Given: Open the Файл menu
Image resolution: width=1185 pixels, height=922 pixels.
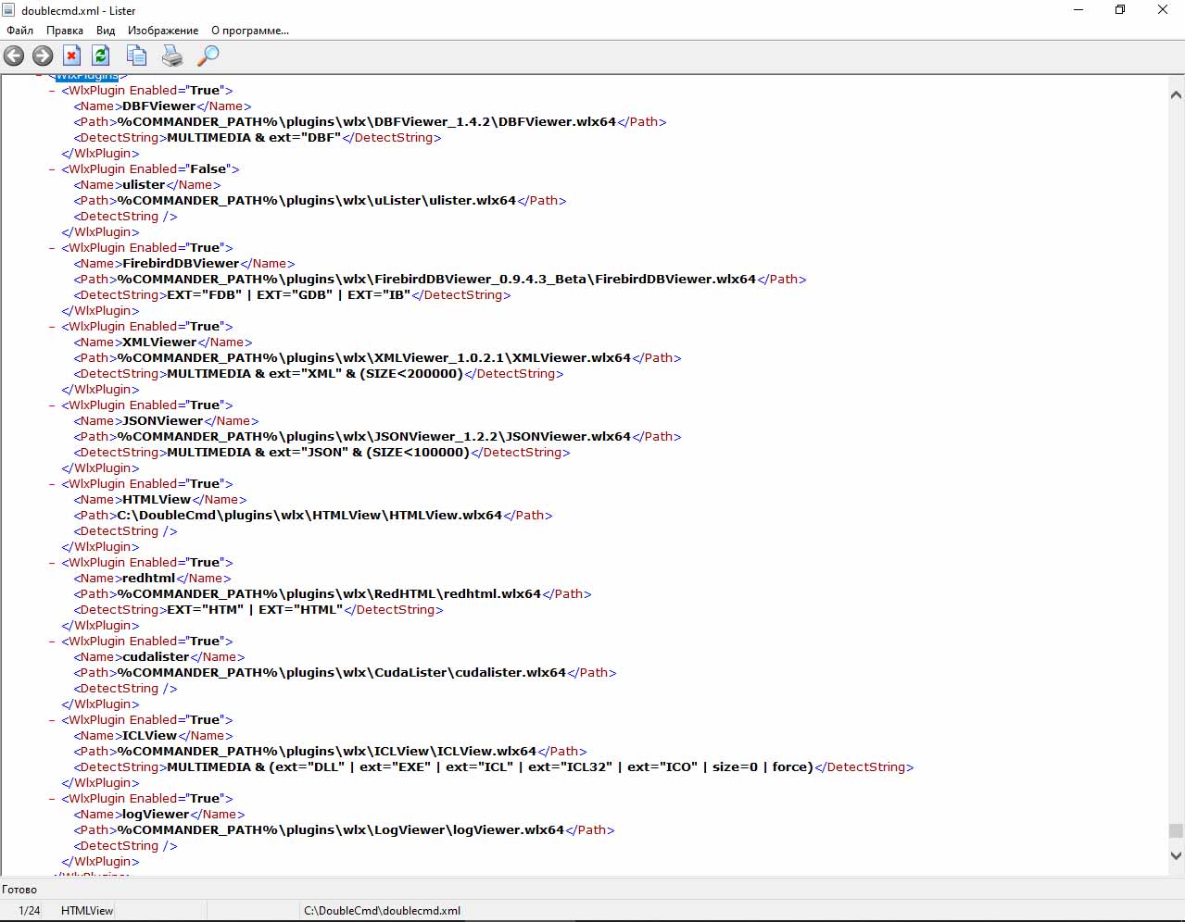Looking at the screenshot, I should (x=19, y=31).
